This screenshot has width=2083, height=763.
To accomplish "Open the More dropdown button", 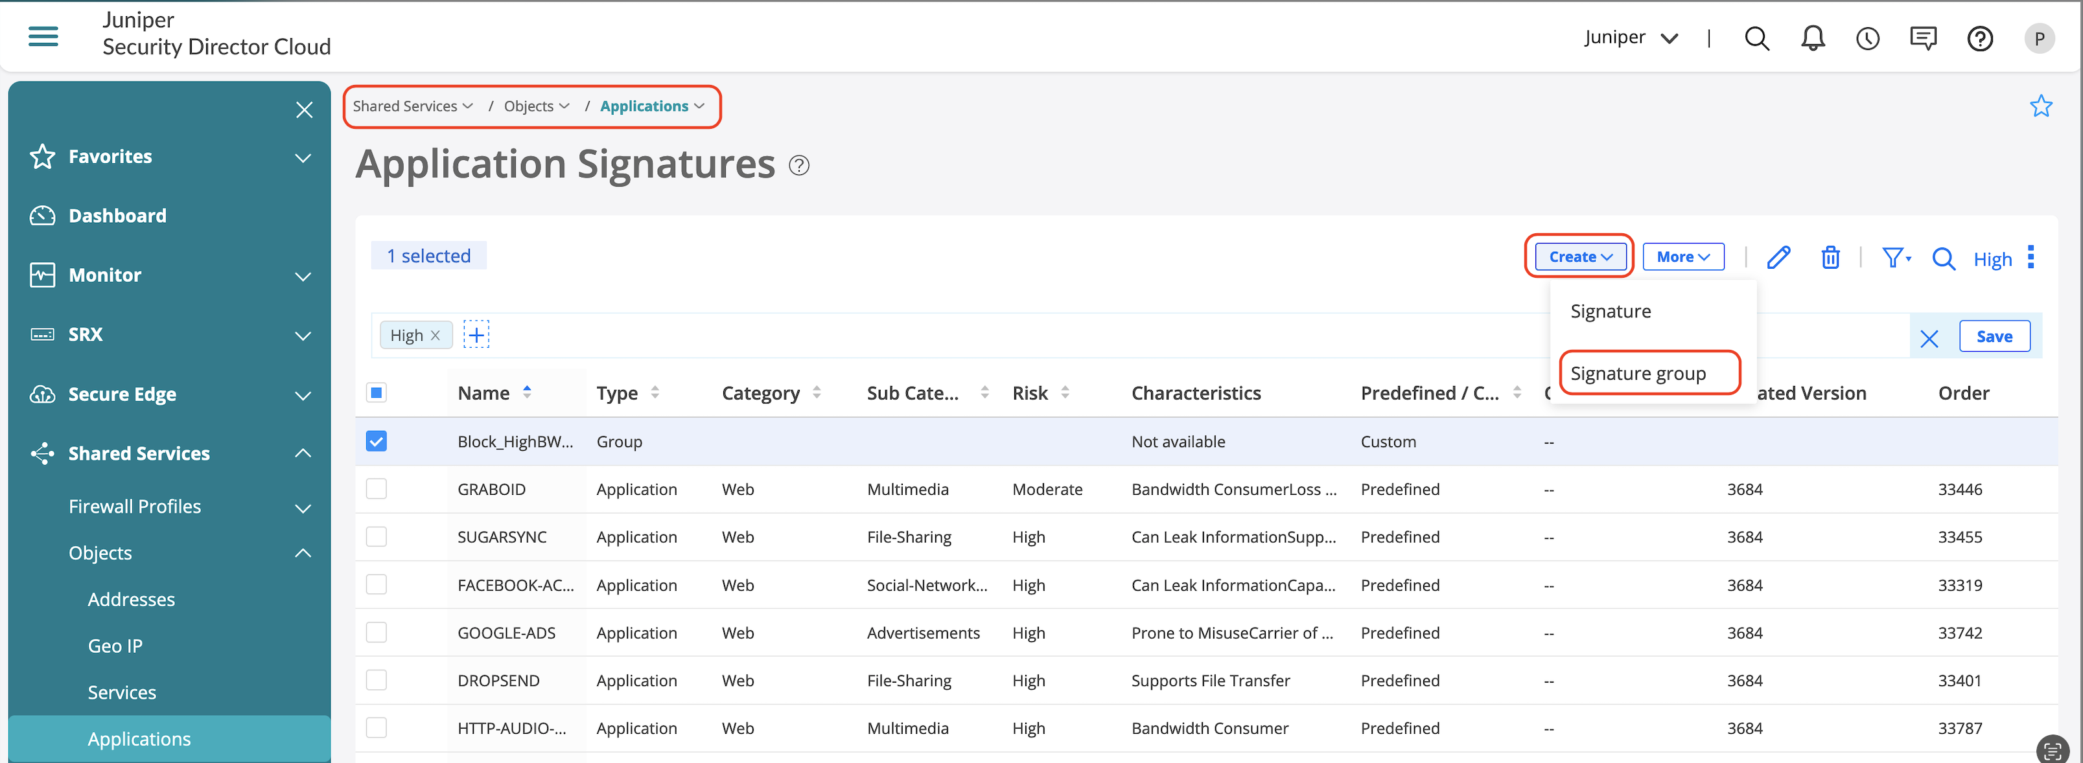I will click(x=1682, y=256).
